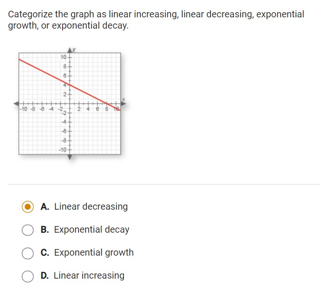
Task: Click the bold letter D option marker
Action: pyautogui.click(x=45, y=276)
